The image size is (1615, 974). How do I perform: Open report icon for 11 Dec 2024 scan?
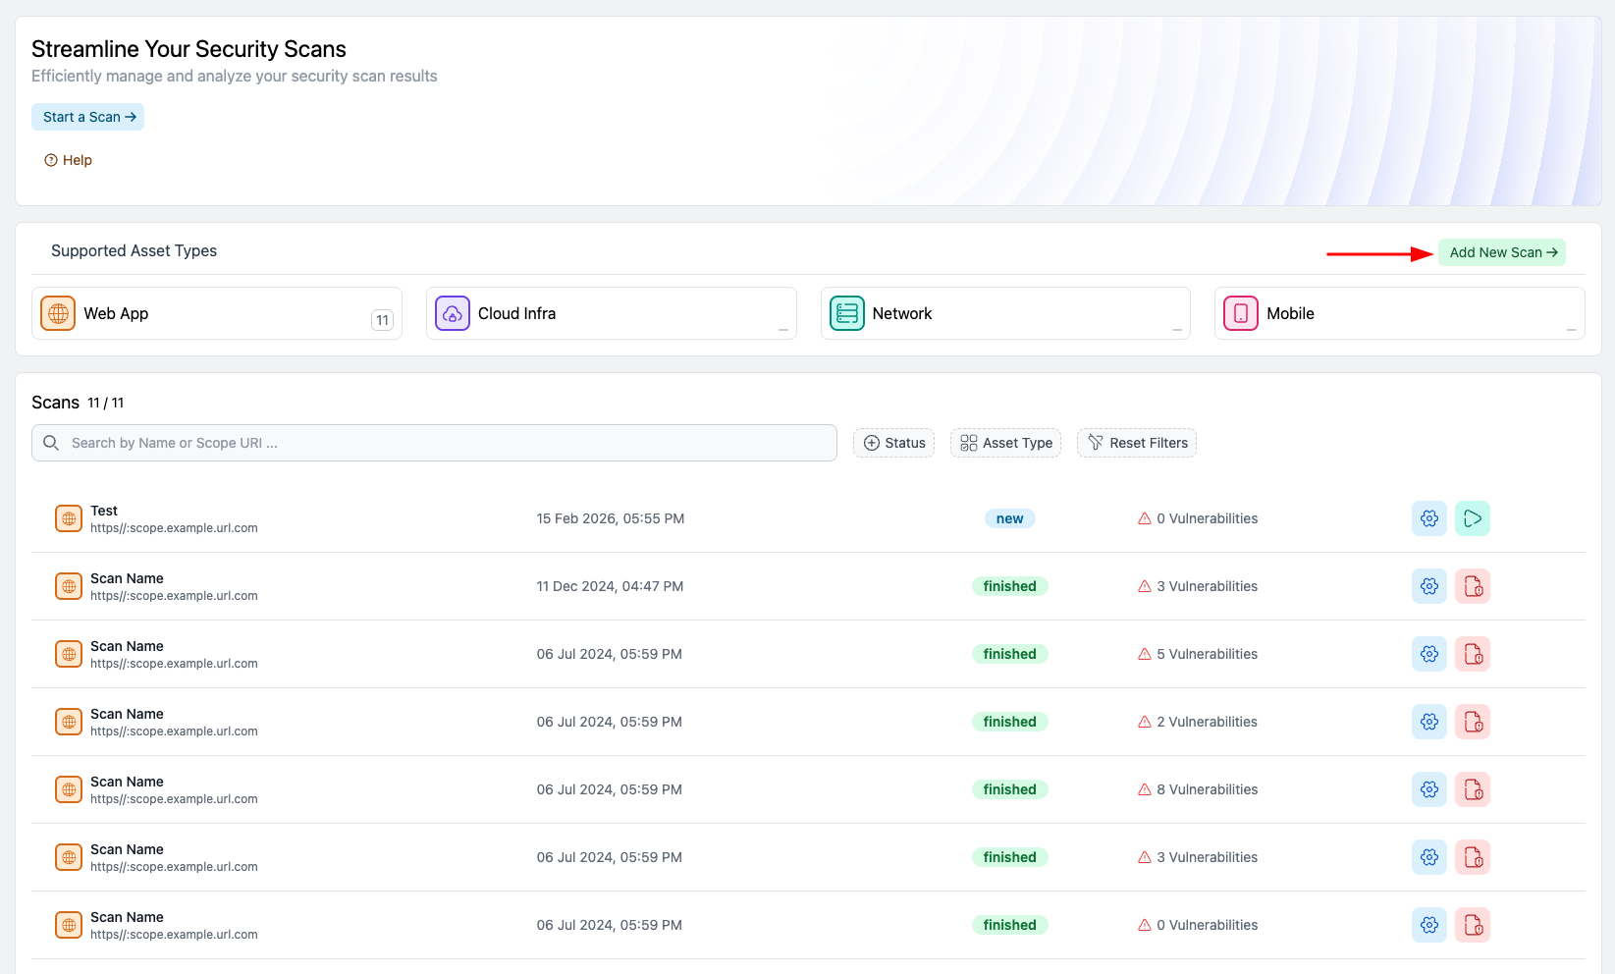[x=1472, y=586]
